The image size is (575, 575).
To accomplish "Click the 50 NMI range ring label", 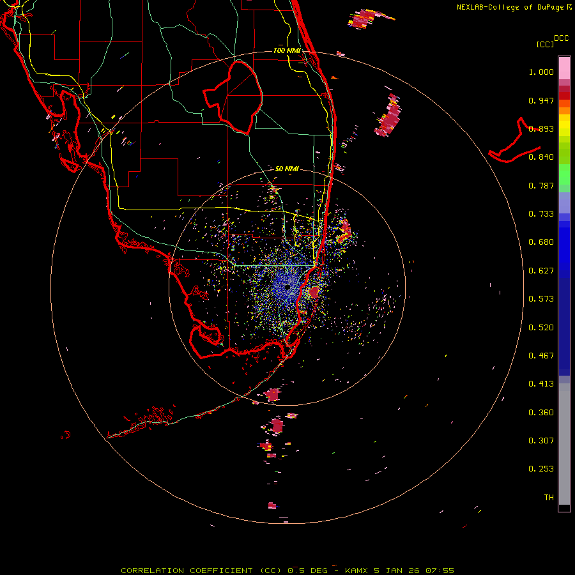I will [x=287, y=169].
